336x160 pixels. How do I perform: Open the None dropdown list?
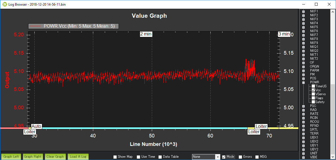(x=217, y=157)
